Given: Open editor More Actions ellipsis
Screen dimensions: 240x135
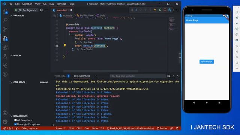Looking at the screenshot, I should coord(177,10).
